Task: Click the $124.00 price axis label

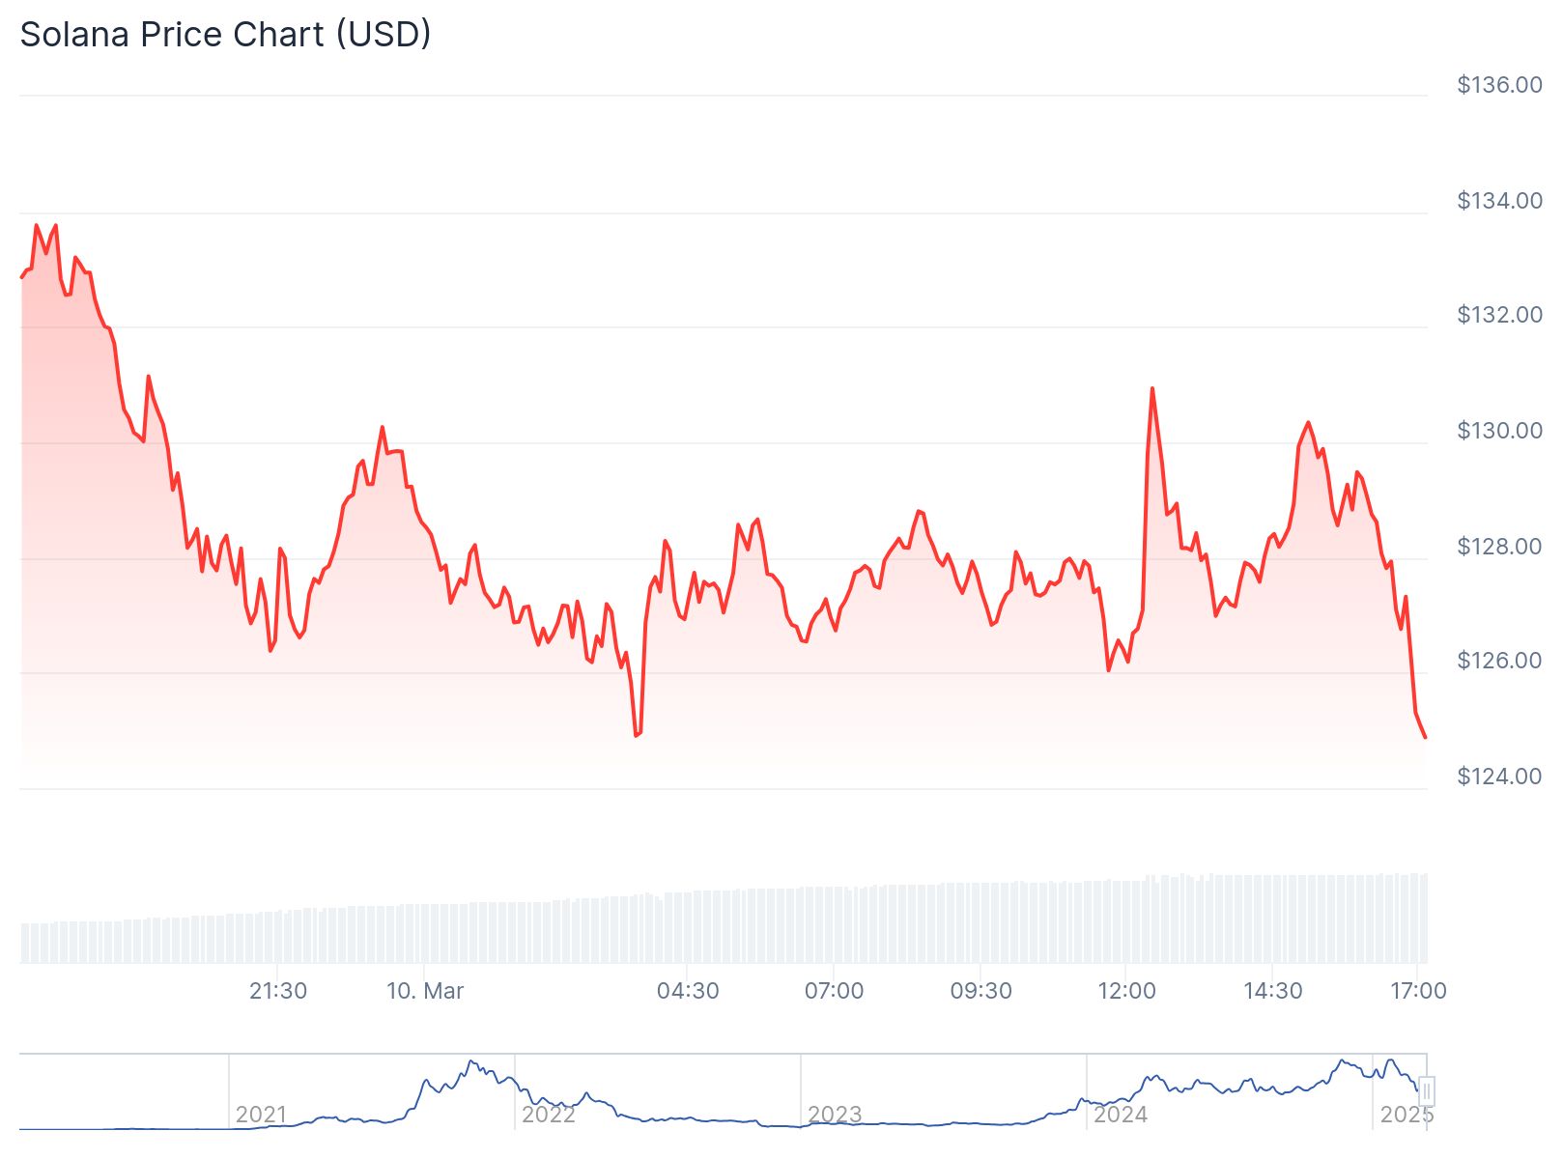Action: [1499, 777]
